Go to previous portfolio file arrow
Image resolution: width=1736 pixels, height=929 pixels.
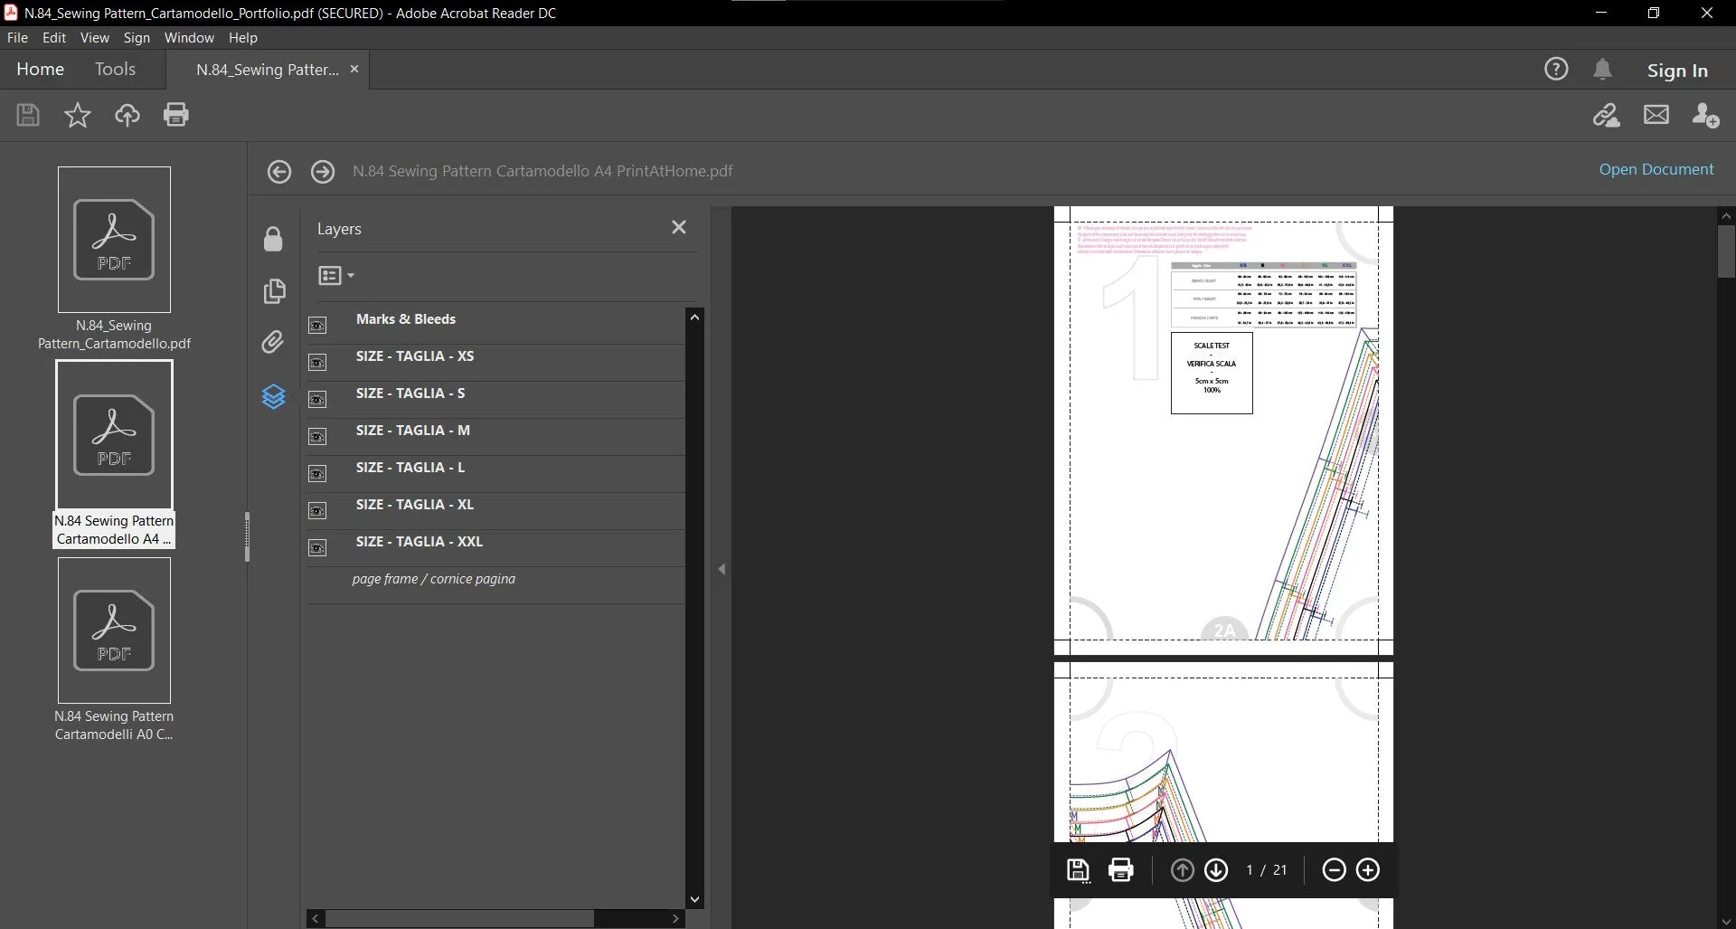point(279,172)
